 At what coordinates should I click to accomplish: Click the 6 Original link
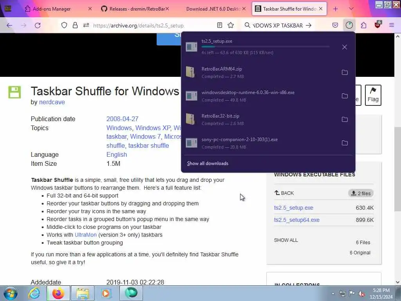click(x=360, y=253)
